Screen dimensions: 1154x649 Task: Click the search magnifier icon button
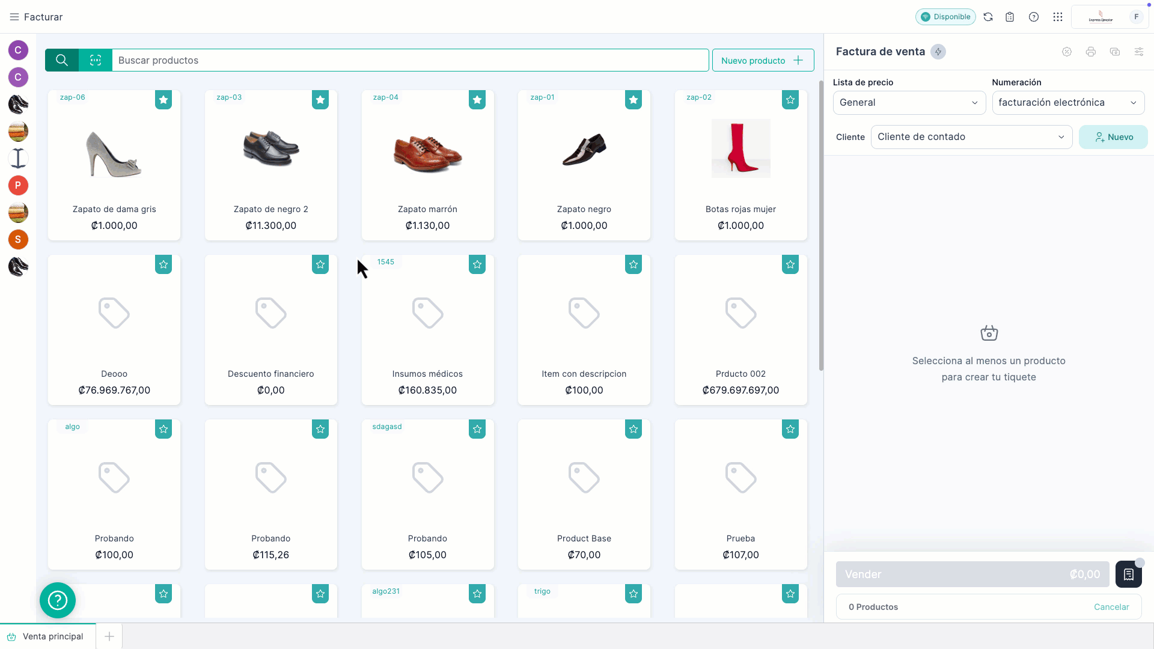pyautogui.click(x=62, y=60)
